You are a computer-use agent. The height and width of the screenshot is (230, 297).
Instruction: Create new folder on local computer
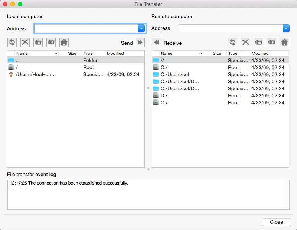[x=38, y=43]
